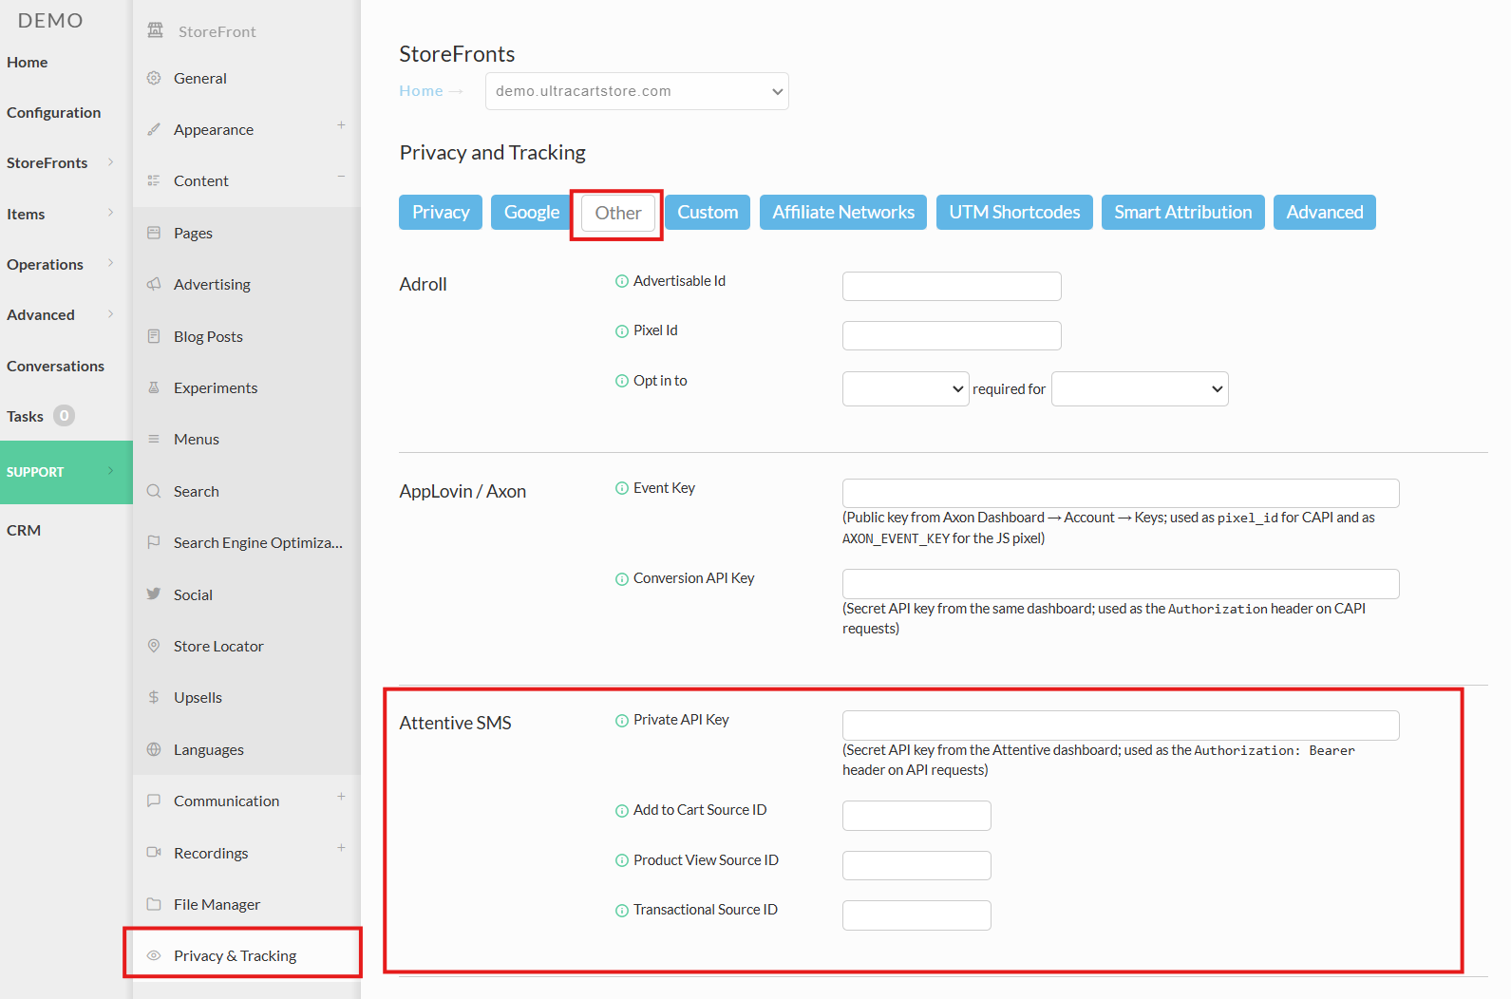Click the Search Engine Optimization flag icon
Viewport: 1511px width, 999px height.
click(x=154, y=542)
